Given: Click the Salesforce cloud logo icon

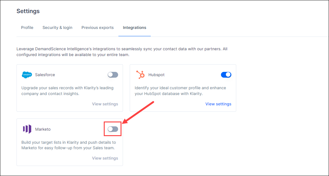Looking at the screenshot, I should coord(27,75).
